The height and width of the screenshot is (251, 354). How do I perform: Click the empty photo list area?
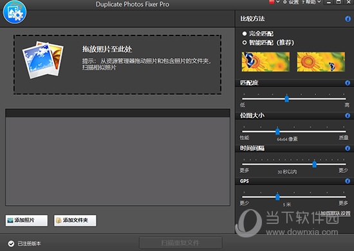coord(118,161)
